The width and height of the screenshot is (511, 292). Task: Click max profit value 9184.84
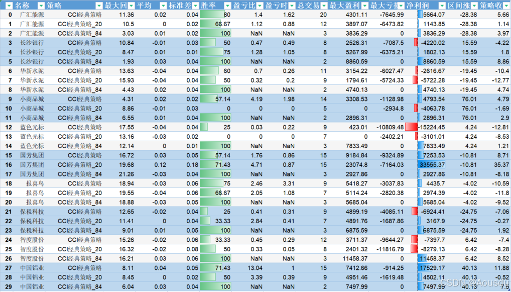click(x=355, y=155)
